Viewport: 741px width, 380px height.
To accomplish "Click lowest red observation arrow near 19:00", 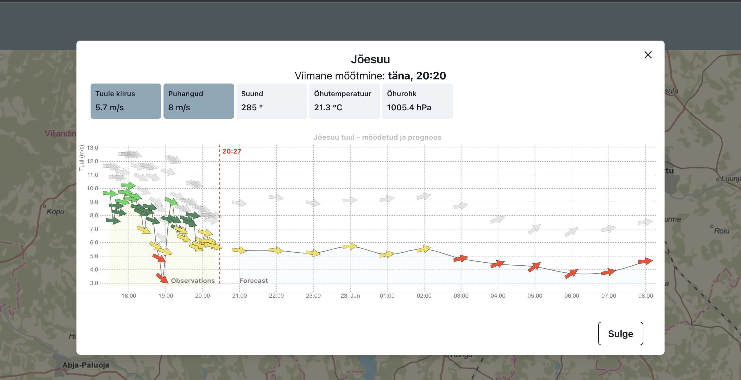I will point(162,278).
